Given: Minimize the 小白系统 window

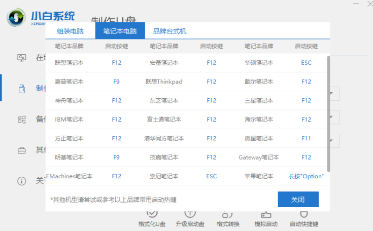Looking at the screenshot, I should 356,4.
